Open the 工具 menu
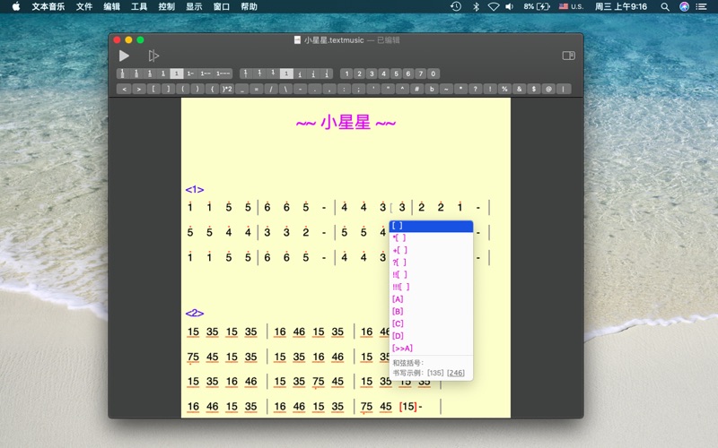The height and width of the screenshot is (448, 718). click(139, 6)
